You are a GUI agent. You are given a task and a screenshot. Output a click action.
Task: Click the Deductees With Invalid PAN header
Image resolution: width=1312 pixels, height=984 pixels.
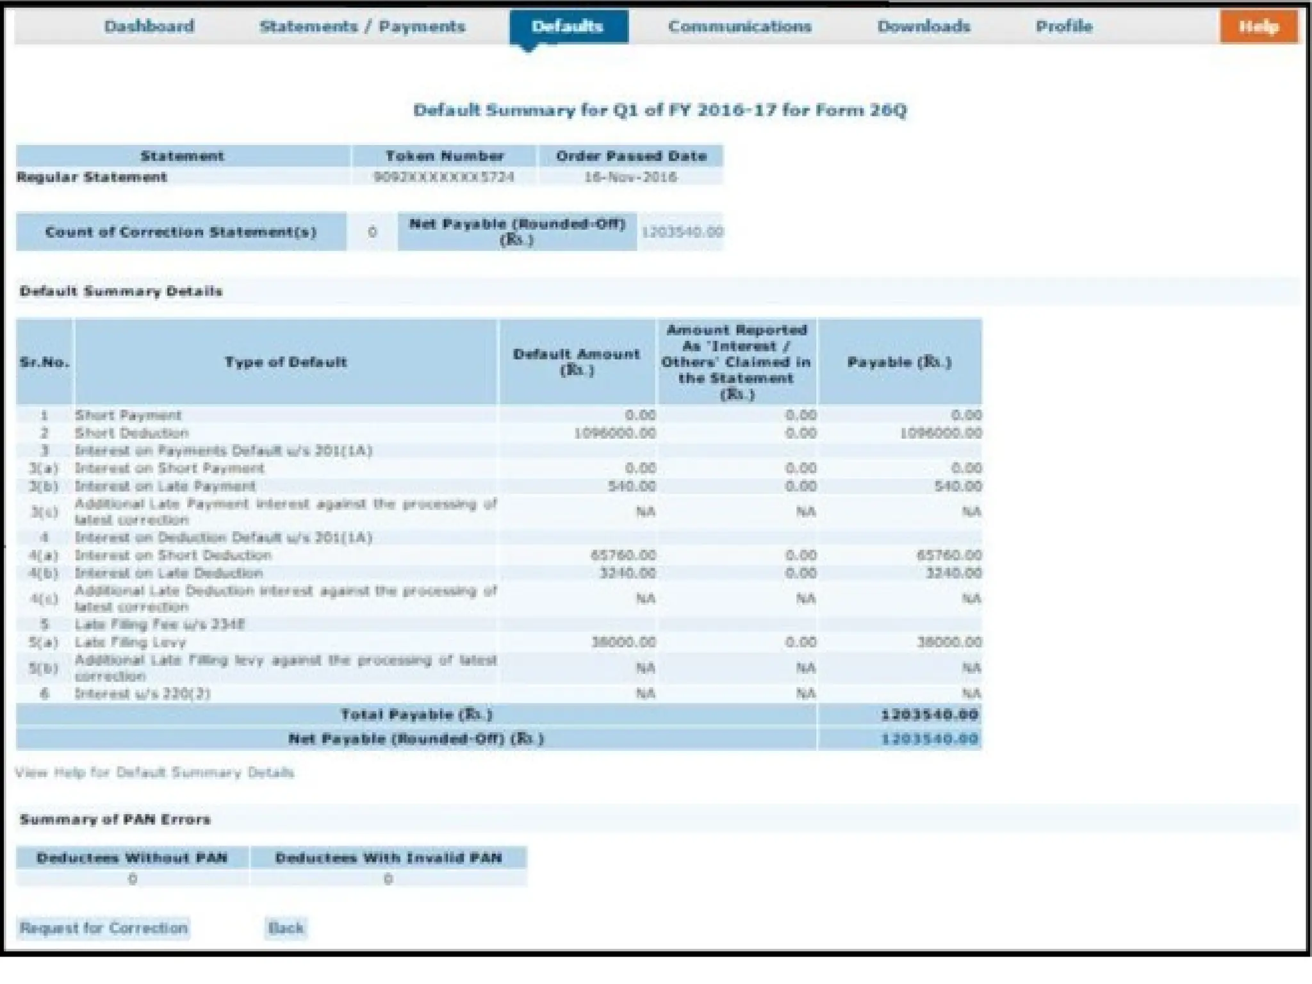pos(388,858)
